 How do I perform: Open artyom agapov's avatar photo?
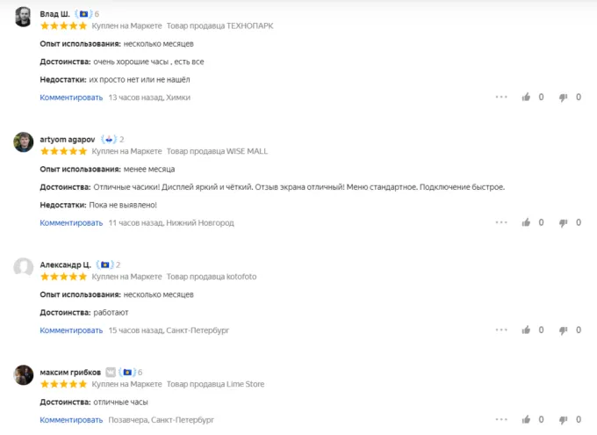[x=24, y=143]
